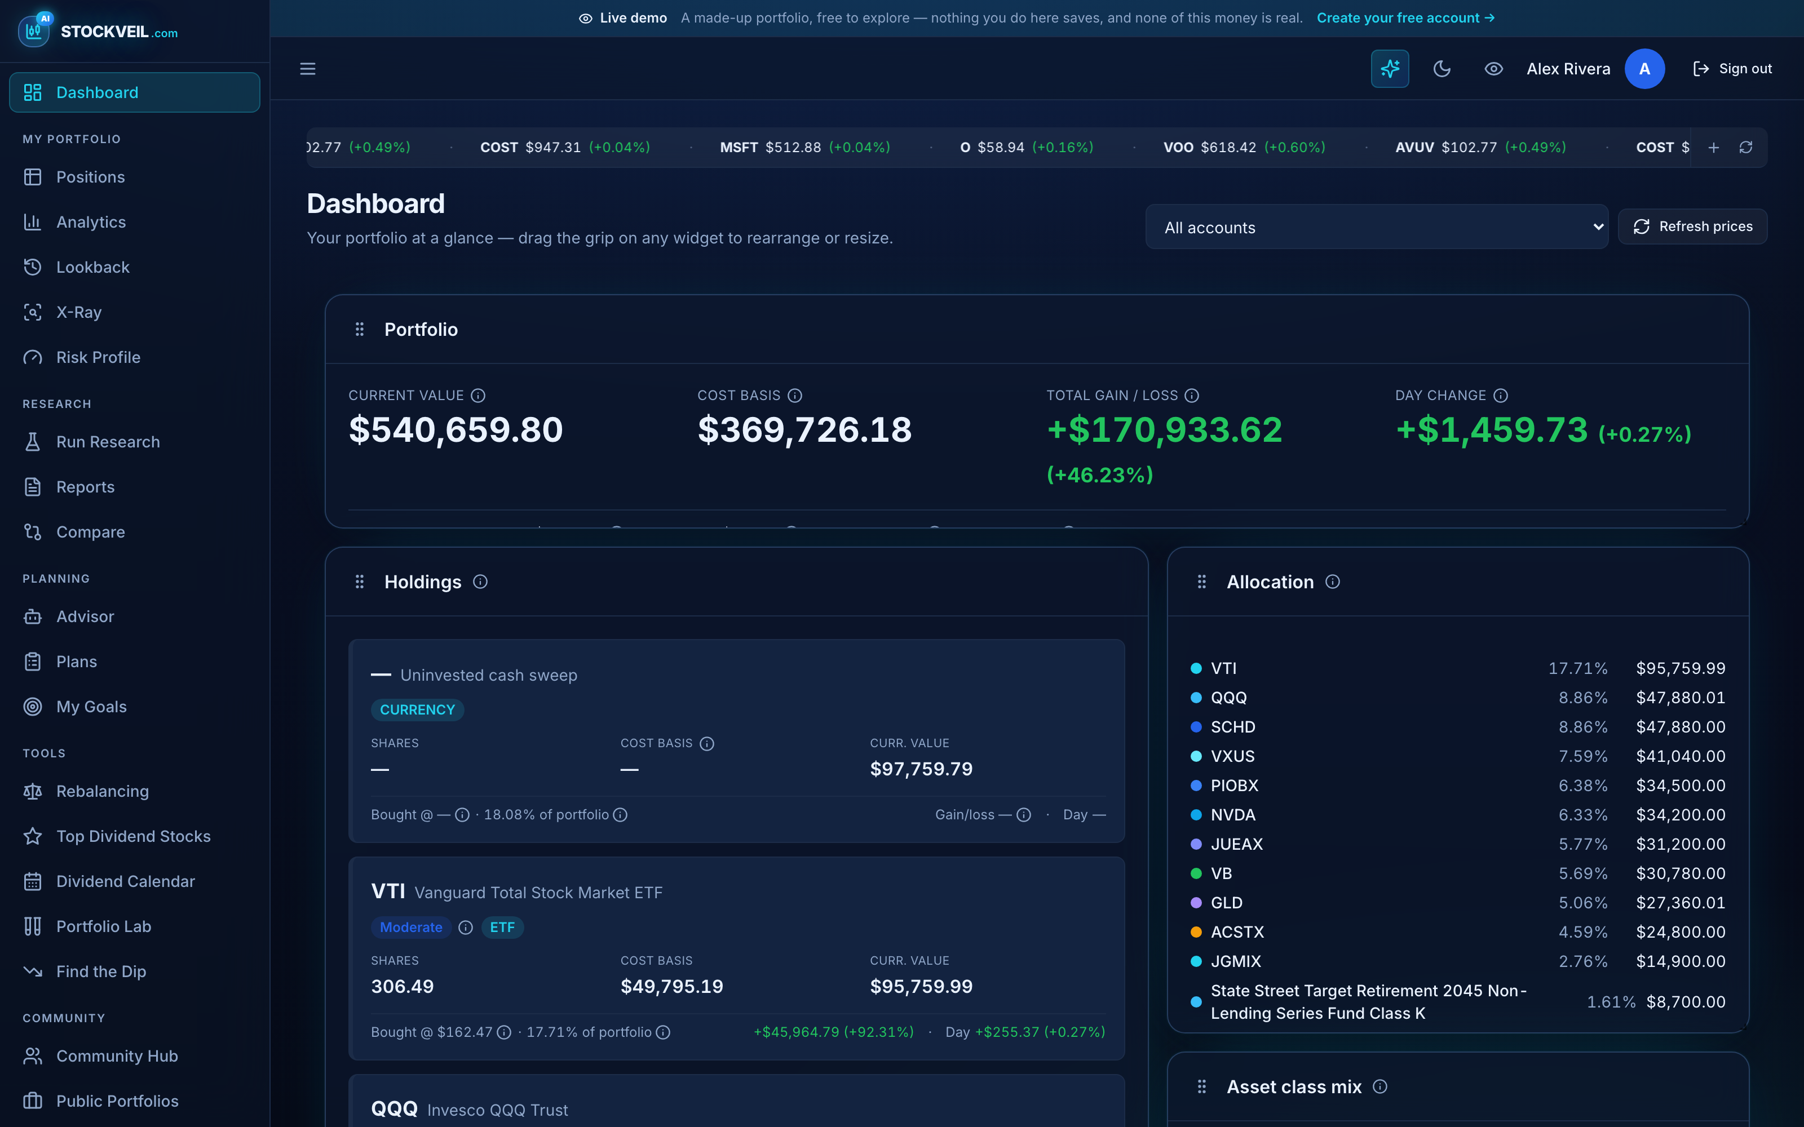This screenshot has height=1127, width=1804.
Task: Click the Reports document icon
Action: tap(33, 487)
